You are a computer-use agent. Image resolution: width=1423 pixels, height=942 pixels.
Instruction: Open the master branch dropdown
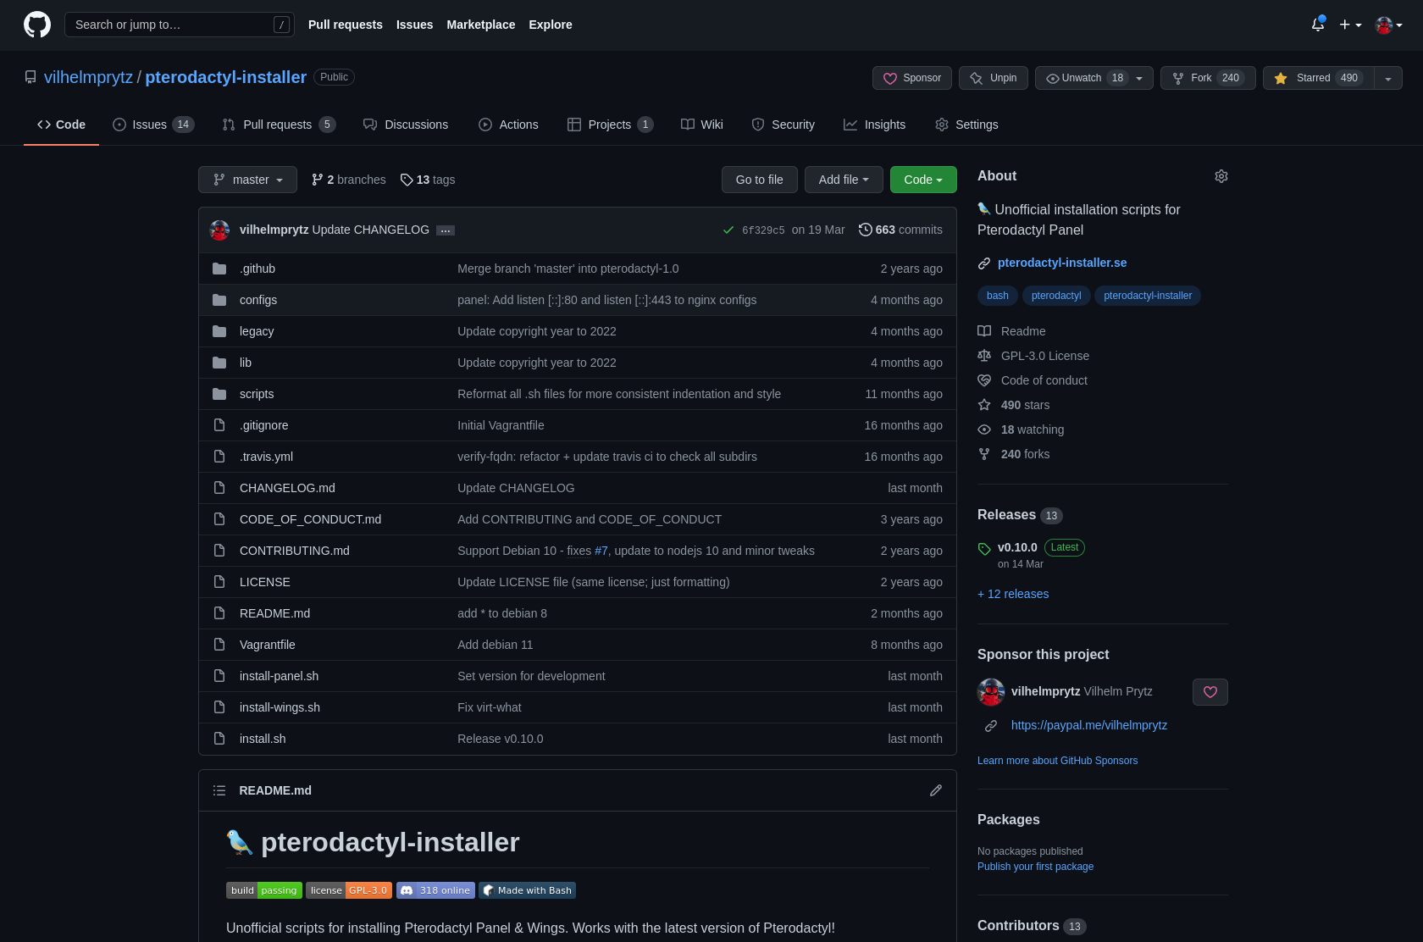pos(247,180)
